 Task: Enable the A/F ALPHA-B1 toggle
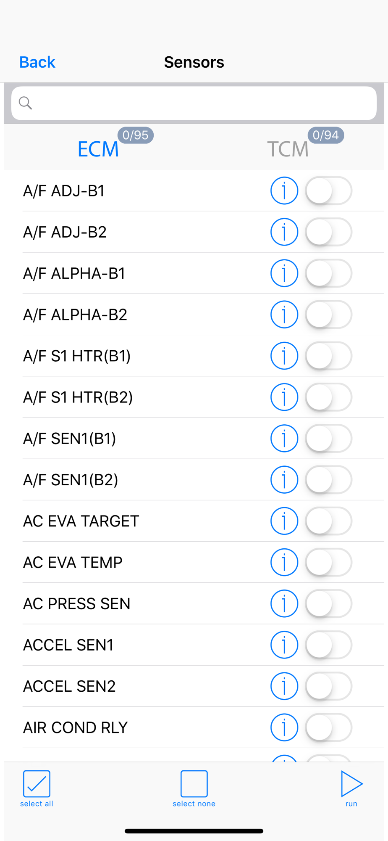click(328, 273)
